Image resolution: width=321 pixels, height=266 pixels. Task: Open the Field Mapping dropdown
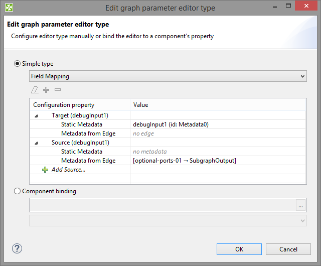click(x=168, y=76)
